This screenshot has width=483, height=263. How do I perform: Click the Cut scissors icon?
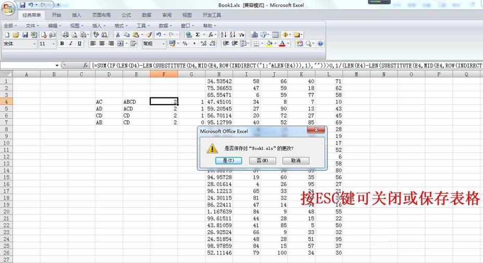coord(117,35)
